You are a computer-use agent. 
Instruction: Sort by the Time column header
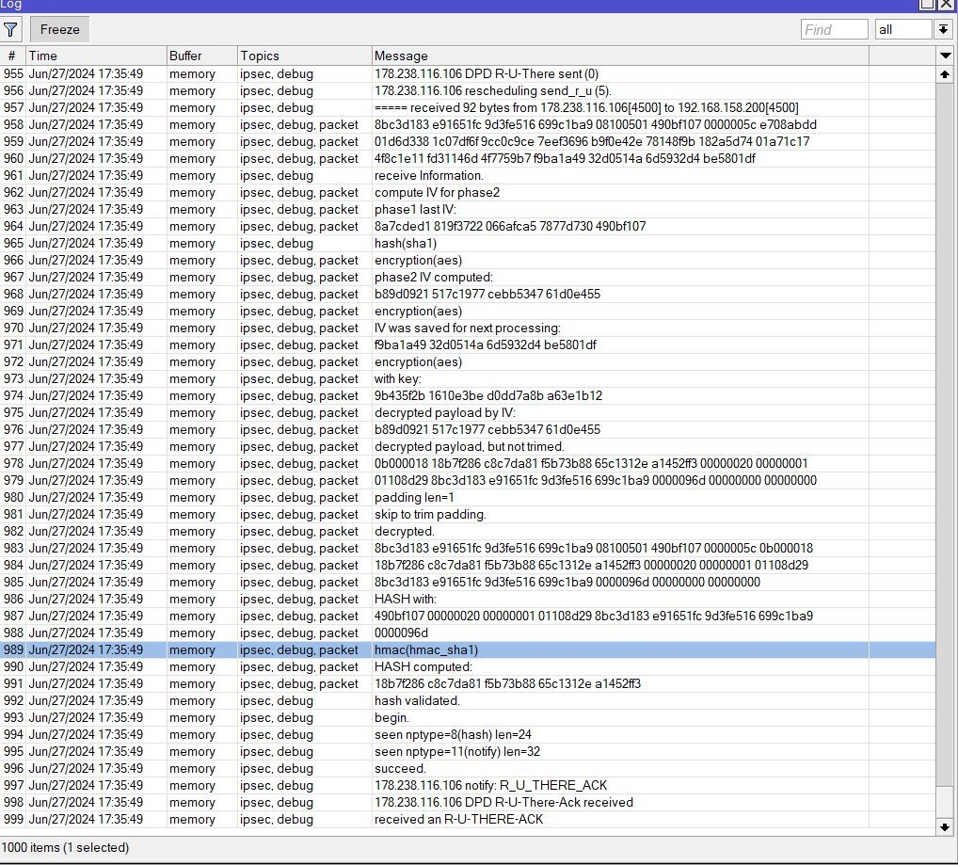tap(94, 56)
